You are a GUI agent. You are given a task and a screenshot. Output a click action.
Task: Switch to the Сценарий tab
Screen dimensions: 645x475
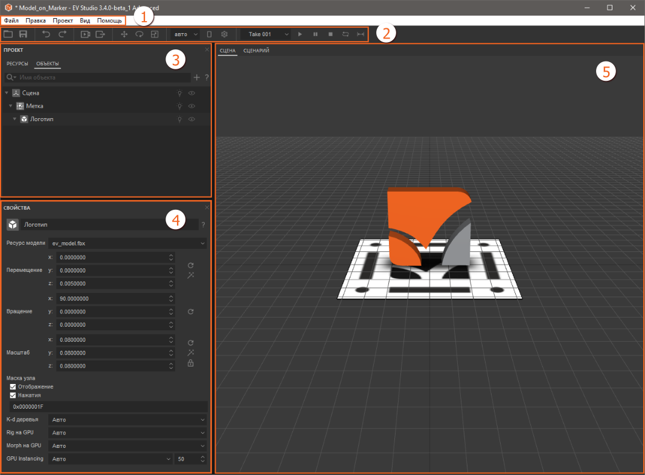[256, 51]
